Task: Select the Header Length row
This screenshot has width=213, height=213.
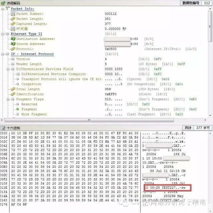Action: click(x=29, y=64)
